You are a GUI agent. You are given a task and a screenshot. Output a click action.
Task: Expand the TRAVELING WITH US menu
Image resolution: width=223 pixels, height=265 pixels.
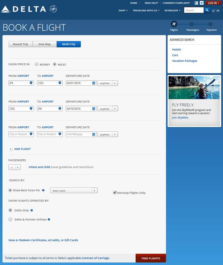(146, 10)
